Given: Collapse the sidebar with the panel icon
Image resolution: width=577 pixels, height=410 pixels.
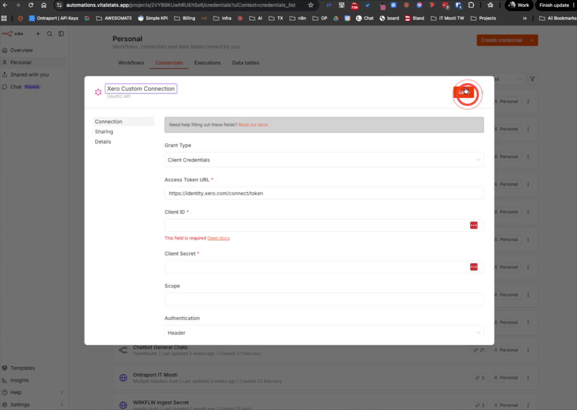Looking at the screenshot, I should pos(61,34).
